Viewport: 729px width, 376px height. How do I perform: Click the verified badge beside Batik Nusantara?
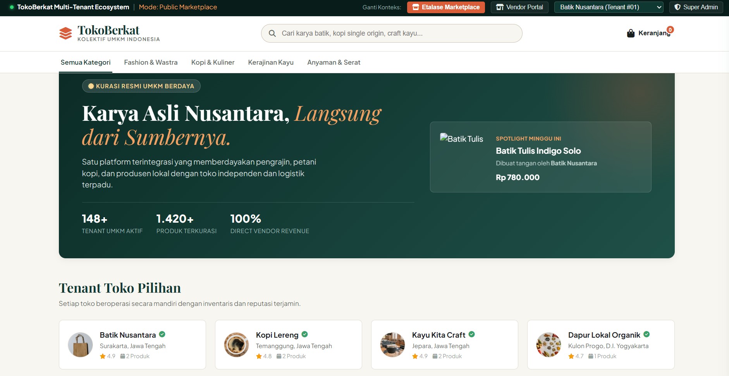tap(162, 334)
